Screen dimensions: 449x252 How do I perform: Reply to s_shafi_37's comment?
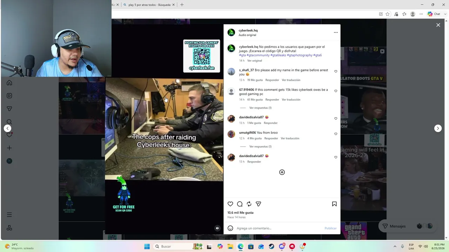(272, 80)
